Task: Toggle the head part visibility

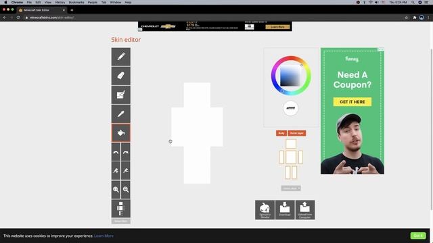Action: point(291,144)
